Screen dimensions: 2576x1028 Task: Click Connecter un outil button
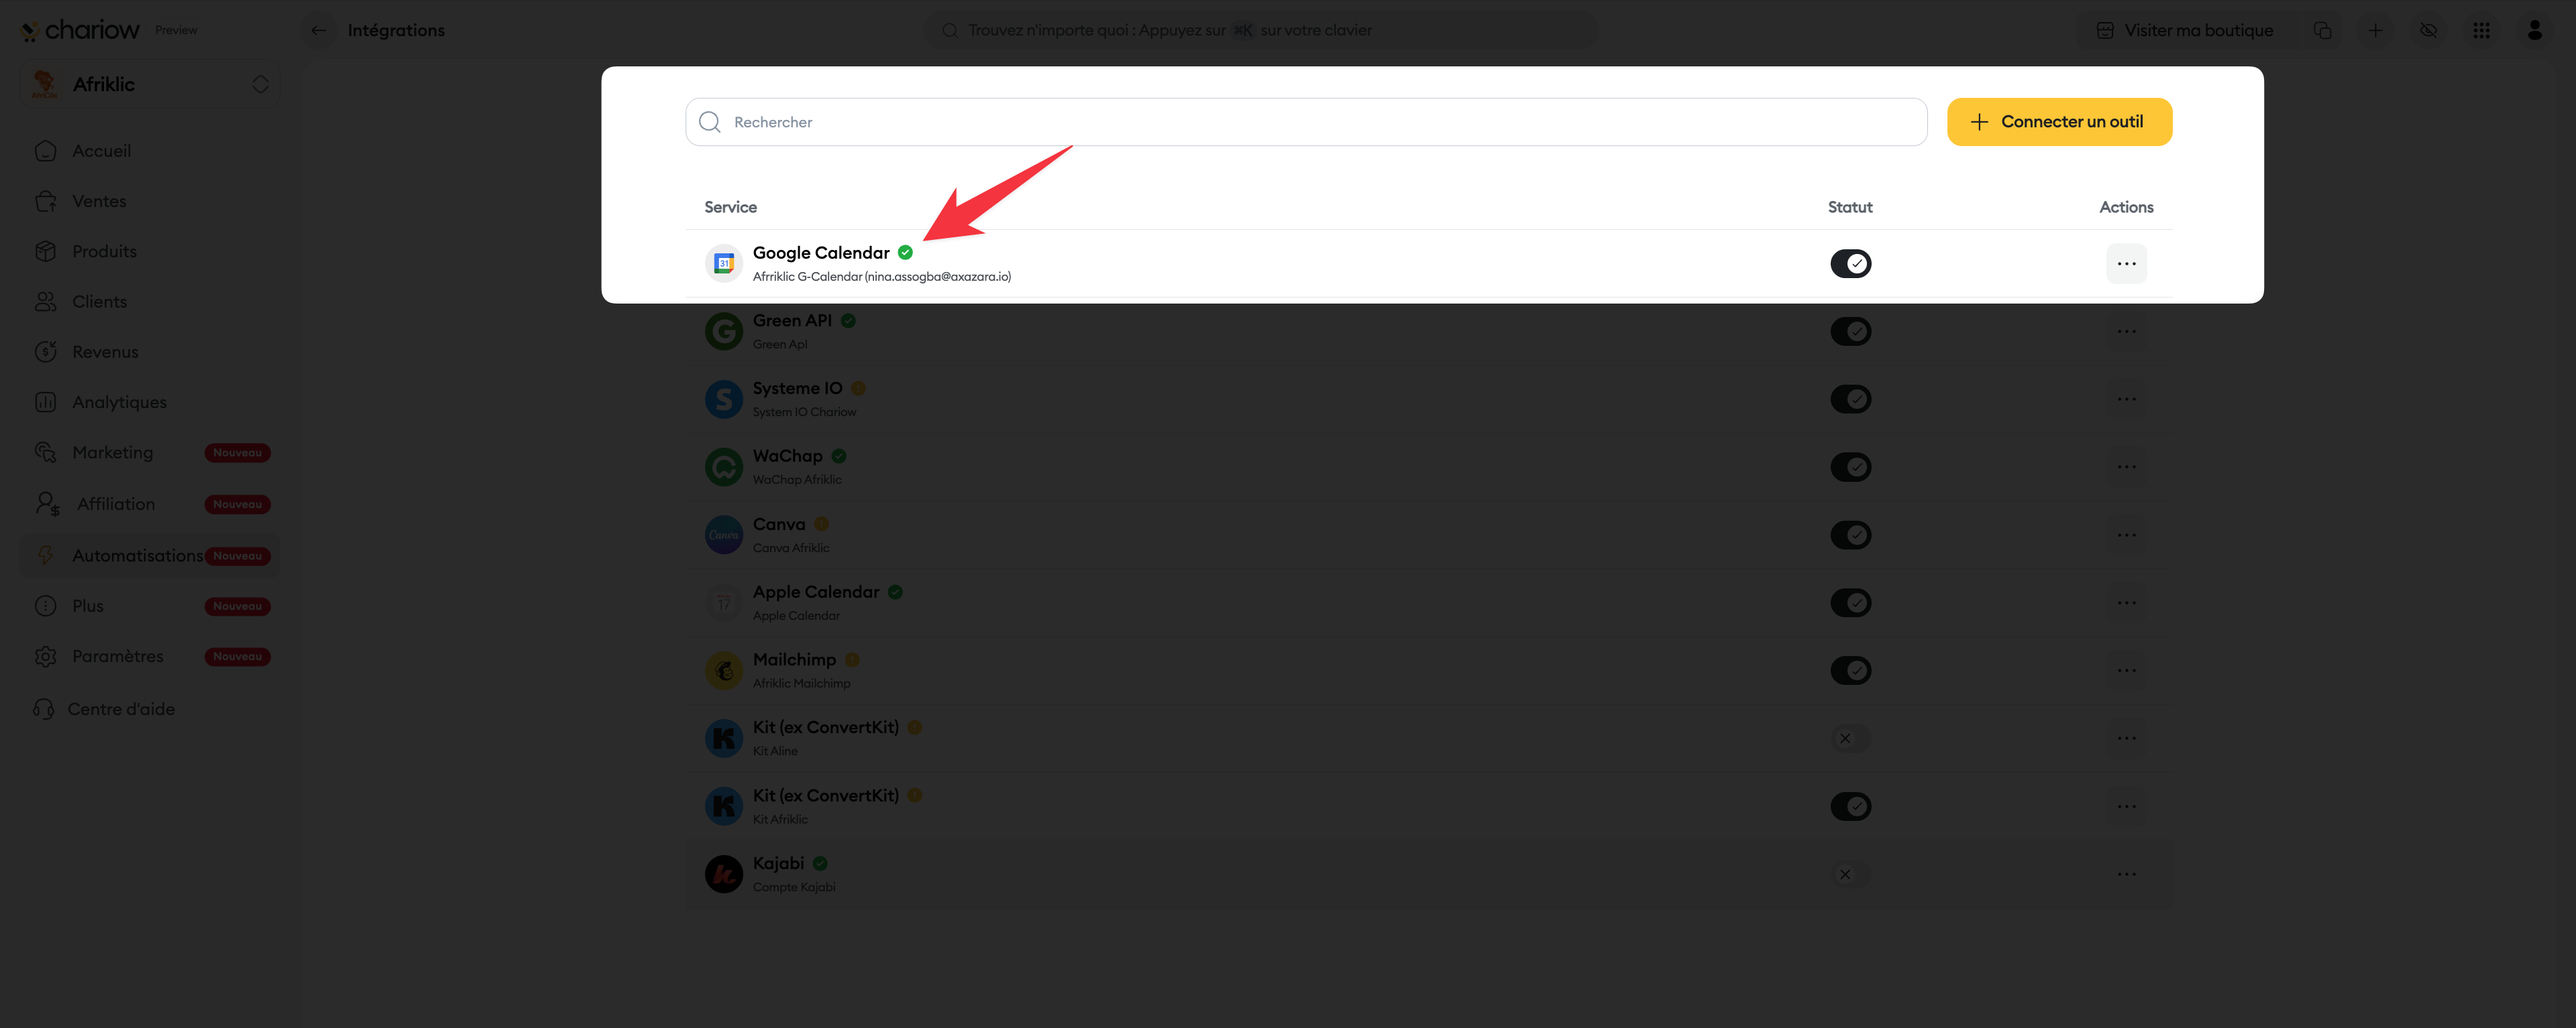point(2059,122)
